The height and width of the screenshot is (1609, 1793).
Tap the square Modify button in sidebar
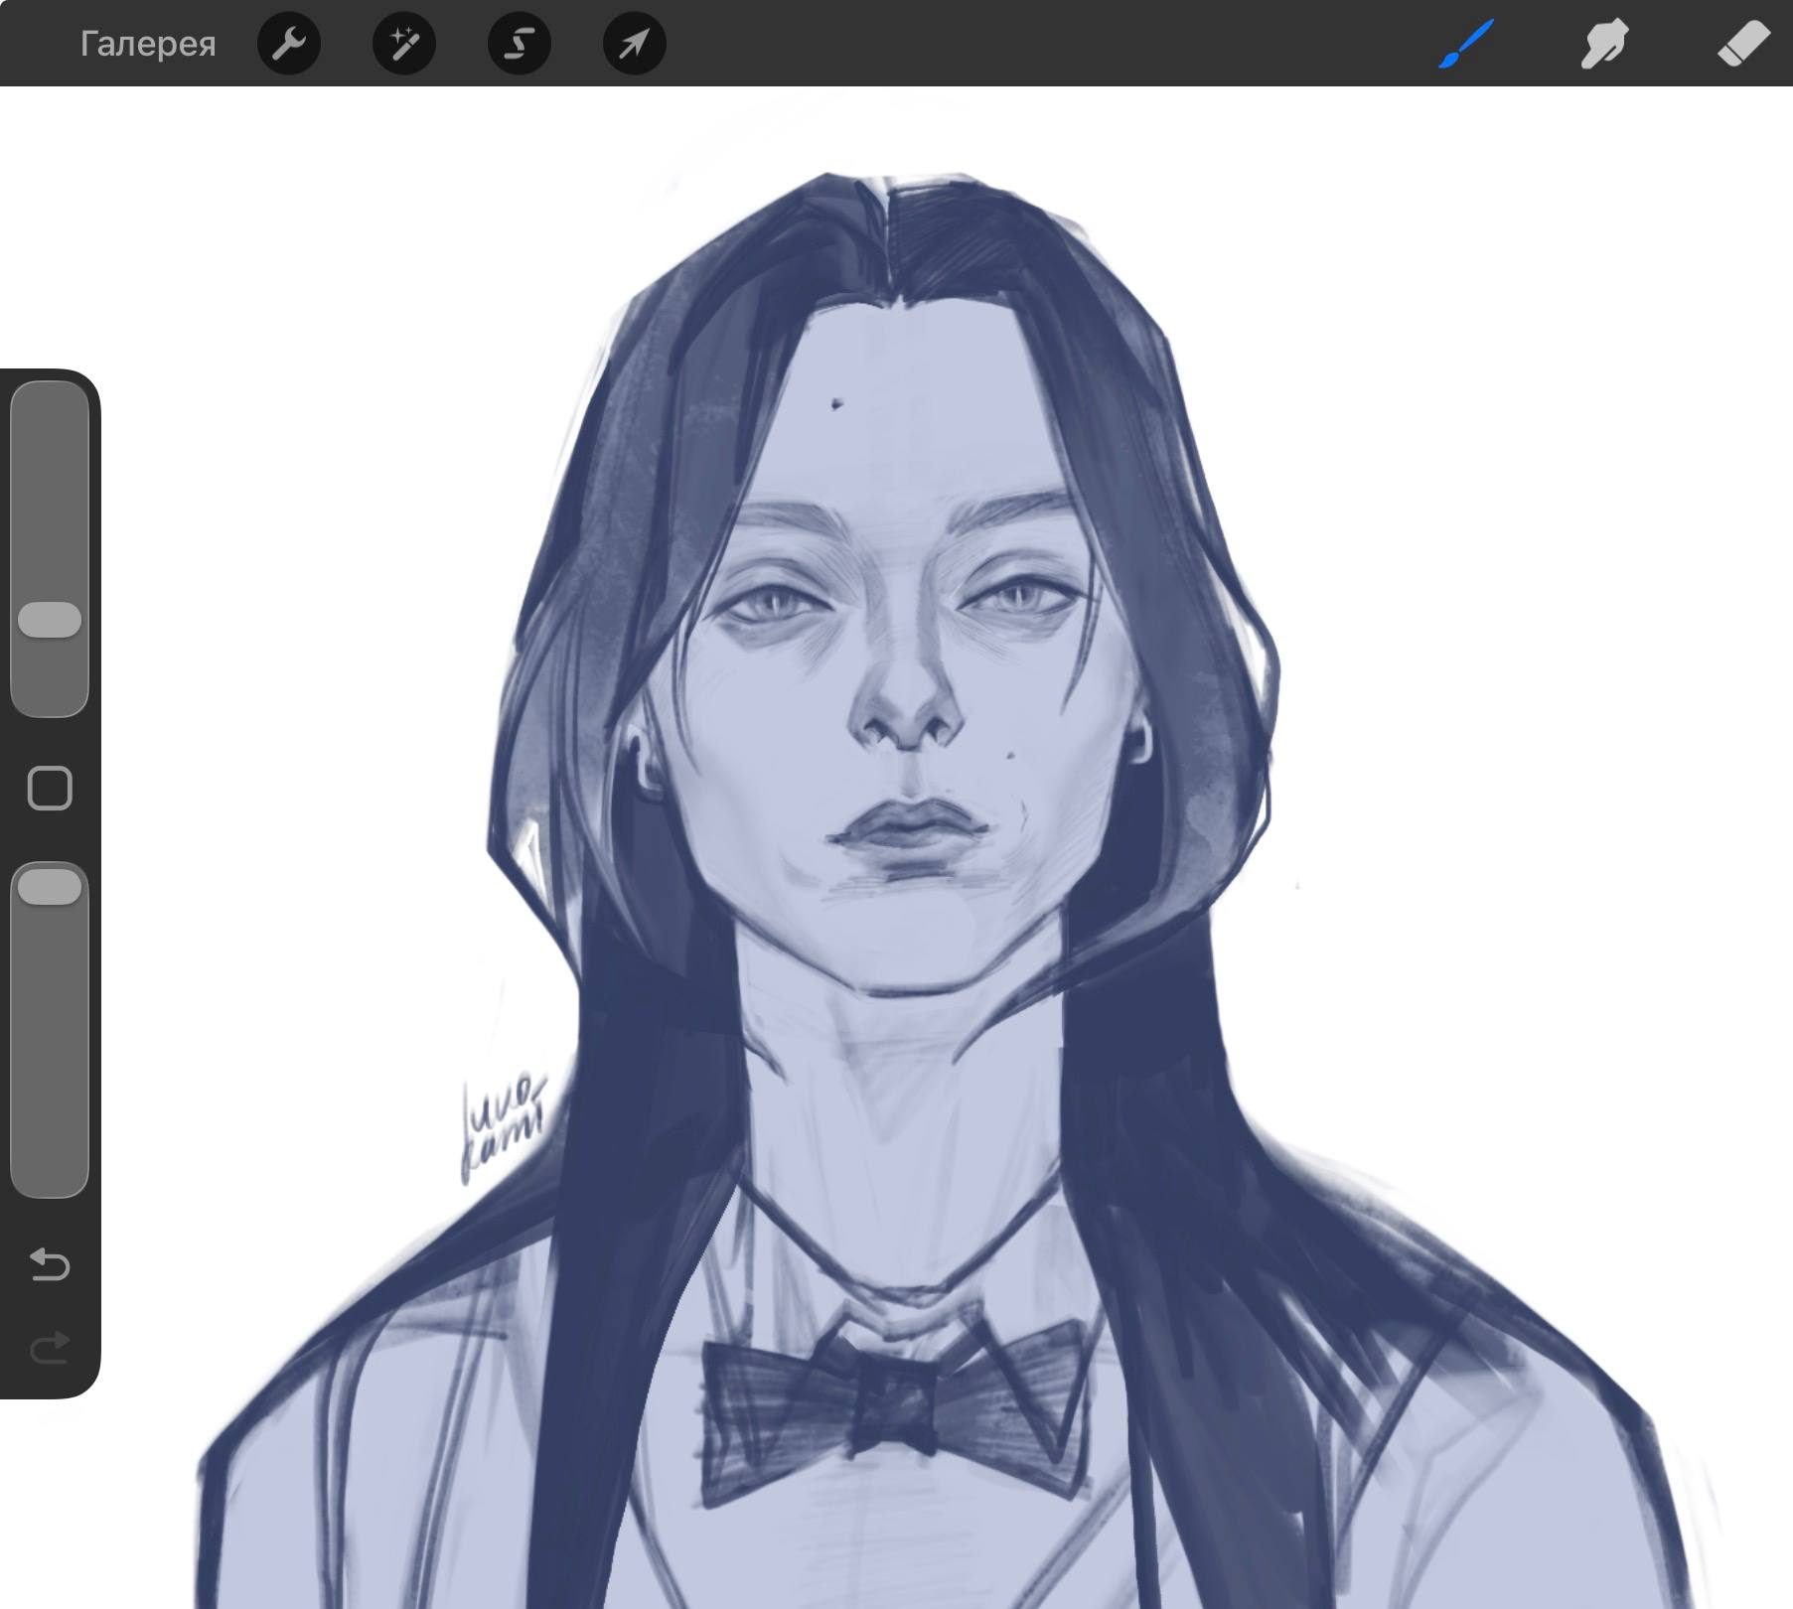coord(50,789)
